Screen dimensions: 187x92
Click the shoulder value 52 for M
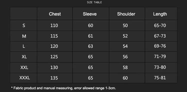pos(125,36)
